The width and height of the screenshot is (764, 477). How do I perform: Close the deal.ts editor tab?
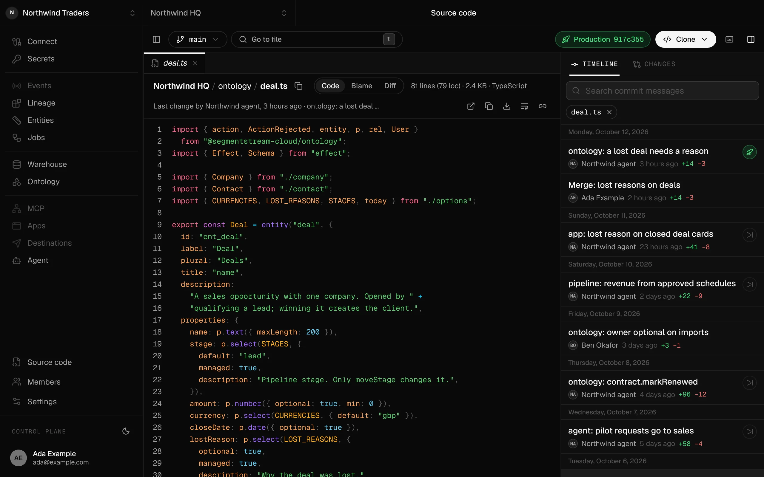(x=195, y=63)
